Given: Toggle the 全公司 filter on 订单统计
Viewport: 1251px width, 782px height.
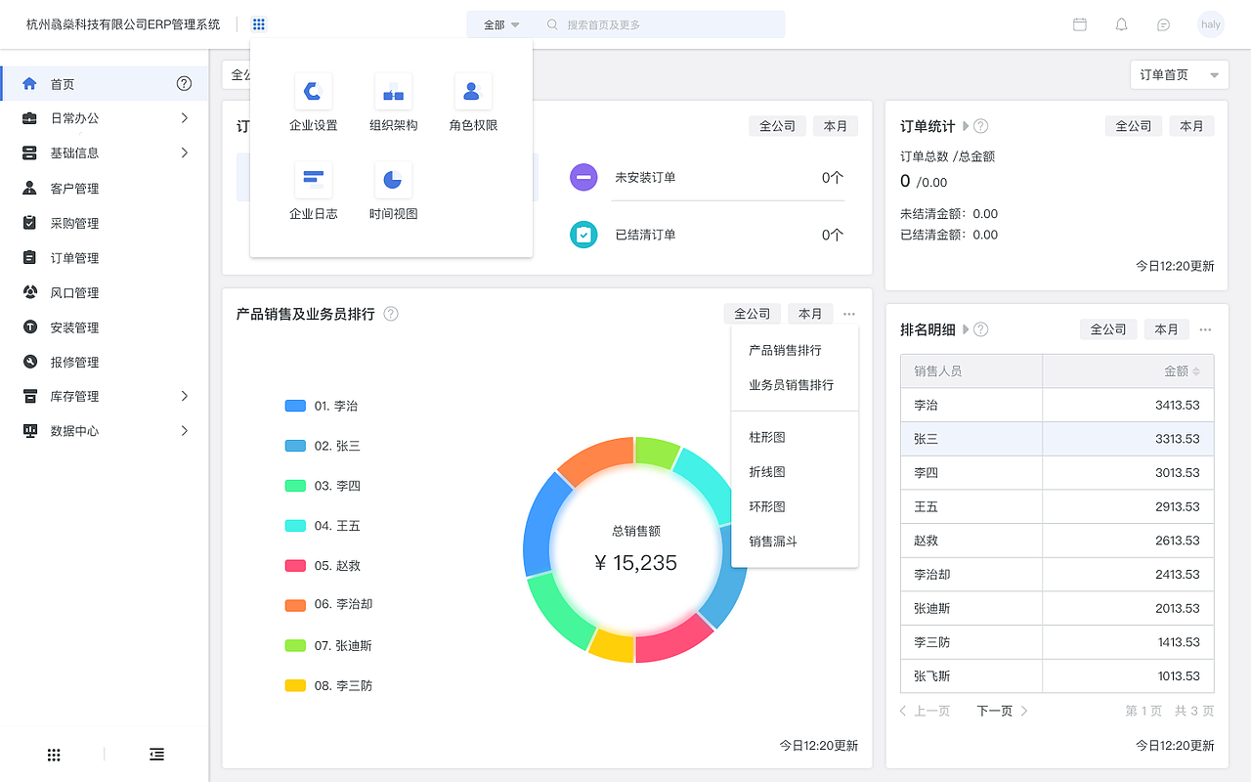Looking at the screenshot, I should click(x=1133, y=125).
